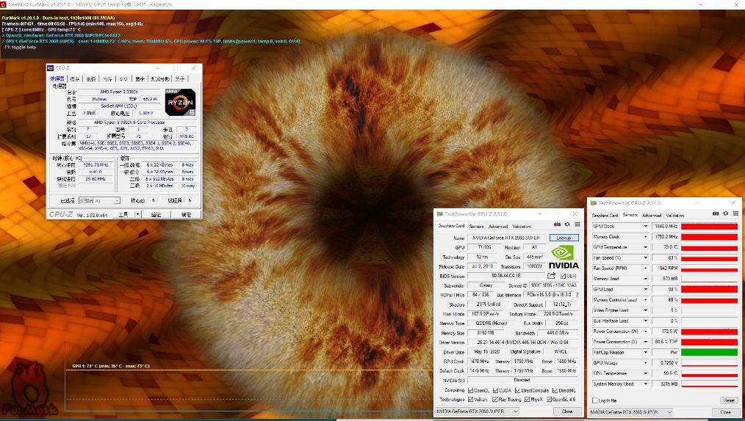Open the GPU Load sensor dropdown
This screenshot has height=421, width=745.
click(645, 289)
